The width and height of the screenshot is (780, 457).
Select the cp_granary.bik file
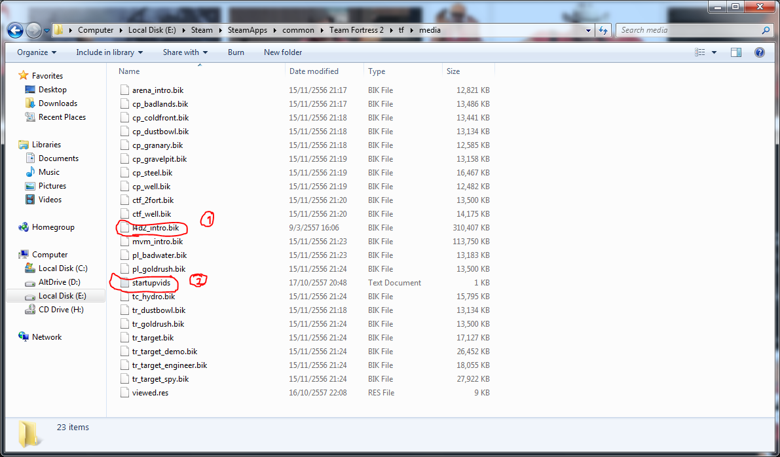click(158, 145)
